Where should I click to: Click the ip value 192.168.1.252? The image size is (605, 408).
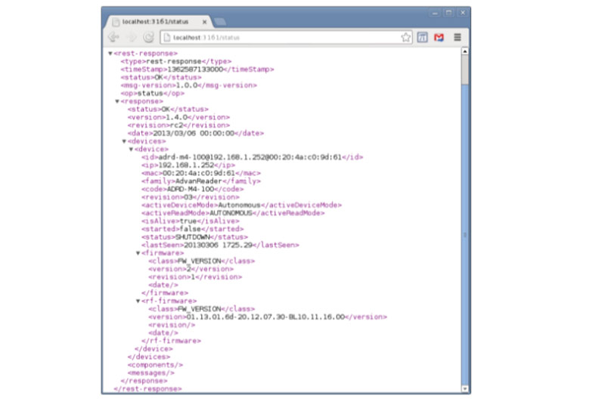[x=186, y=165]
